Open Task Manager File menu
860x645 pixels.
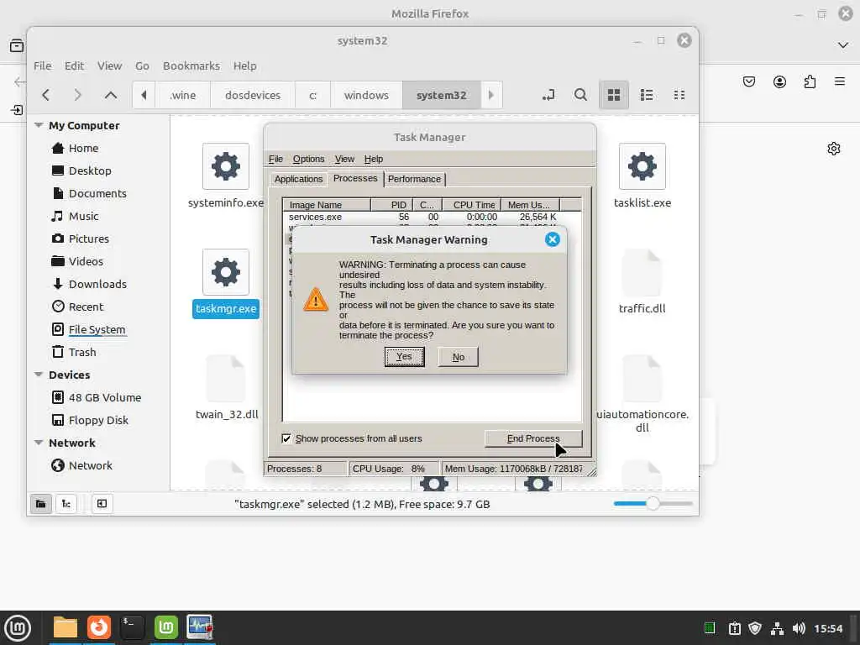pos(275,159)
